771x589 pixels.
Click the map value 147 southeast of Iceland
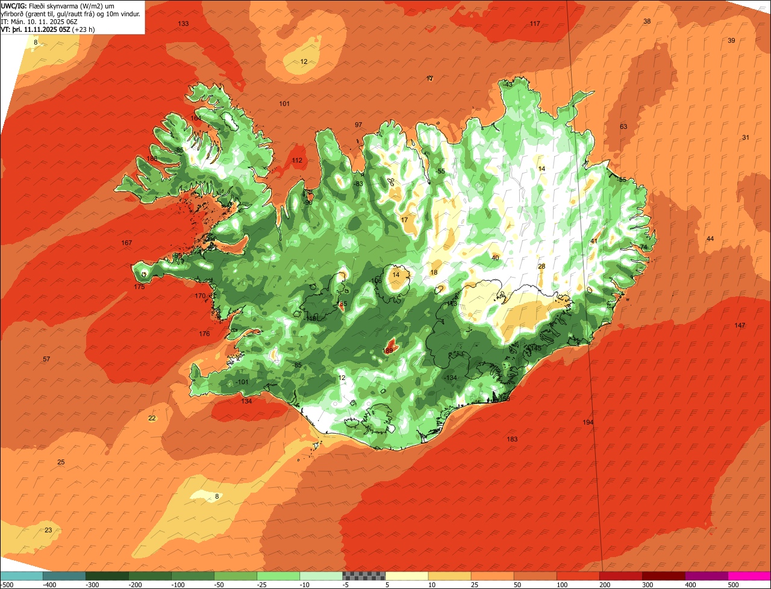point(740,325)
